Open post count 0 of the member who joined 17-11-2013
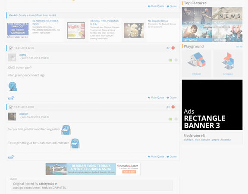This screenshot has height=194, width=248. pyautogui.click(x=48, y=58)
